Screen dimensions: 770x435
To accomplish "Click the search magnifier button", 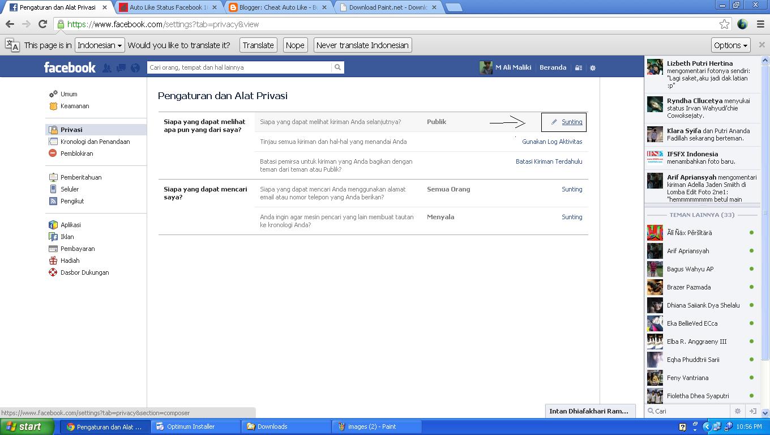I will click(337, 67).
